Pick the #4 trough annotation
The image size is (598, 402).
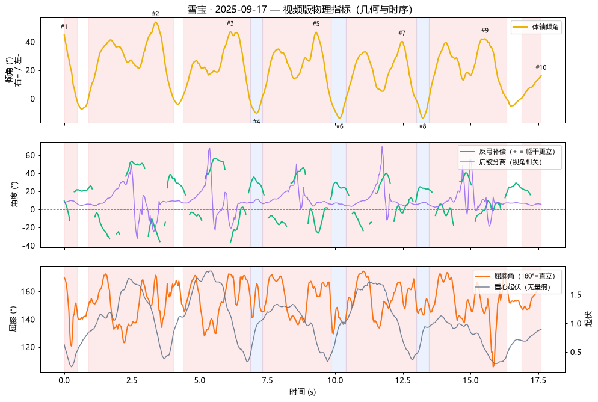(x=257, y=122)
